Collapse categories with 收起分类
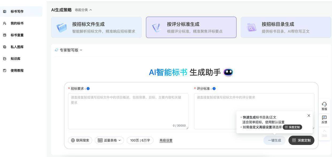 83,10
